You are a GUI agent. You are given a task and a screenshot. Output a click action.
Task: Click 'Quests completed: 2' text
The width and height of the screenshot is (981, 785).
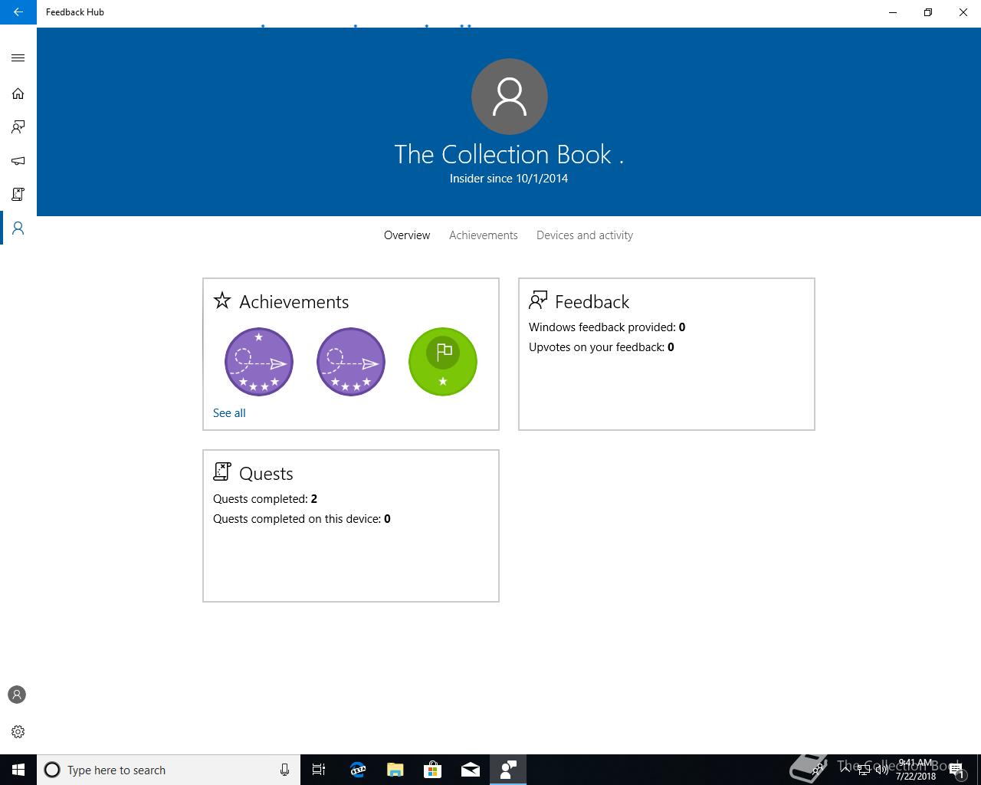(x=265, y=499)
